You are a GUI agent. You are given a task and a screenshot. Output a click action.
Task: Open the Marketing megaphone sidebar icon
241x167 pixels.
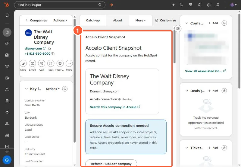[7, 44]
